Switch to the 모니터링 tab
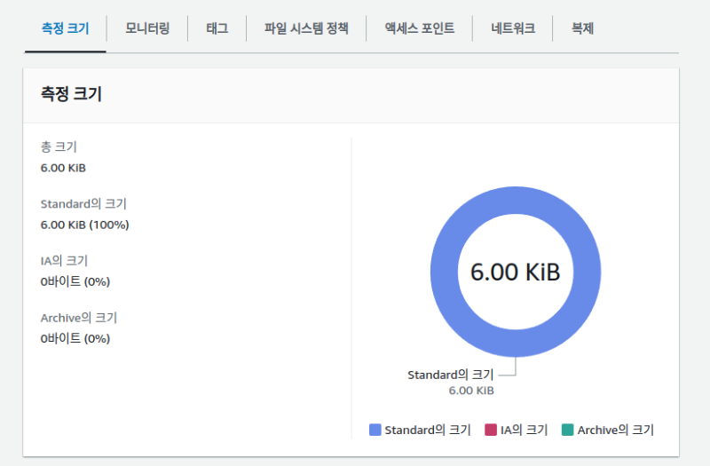The height and width of the screenshot is (466, 710). (x=147, y=28)
